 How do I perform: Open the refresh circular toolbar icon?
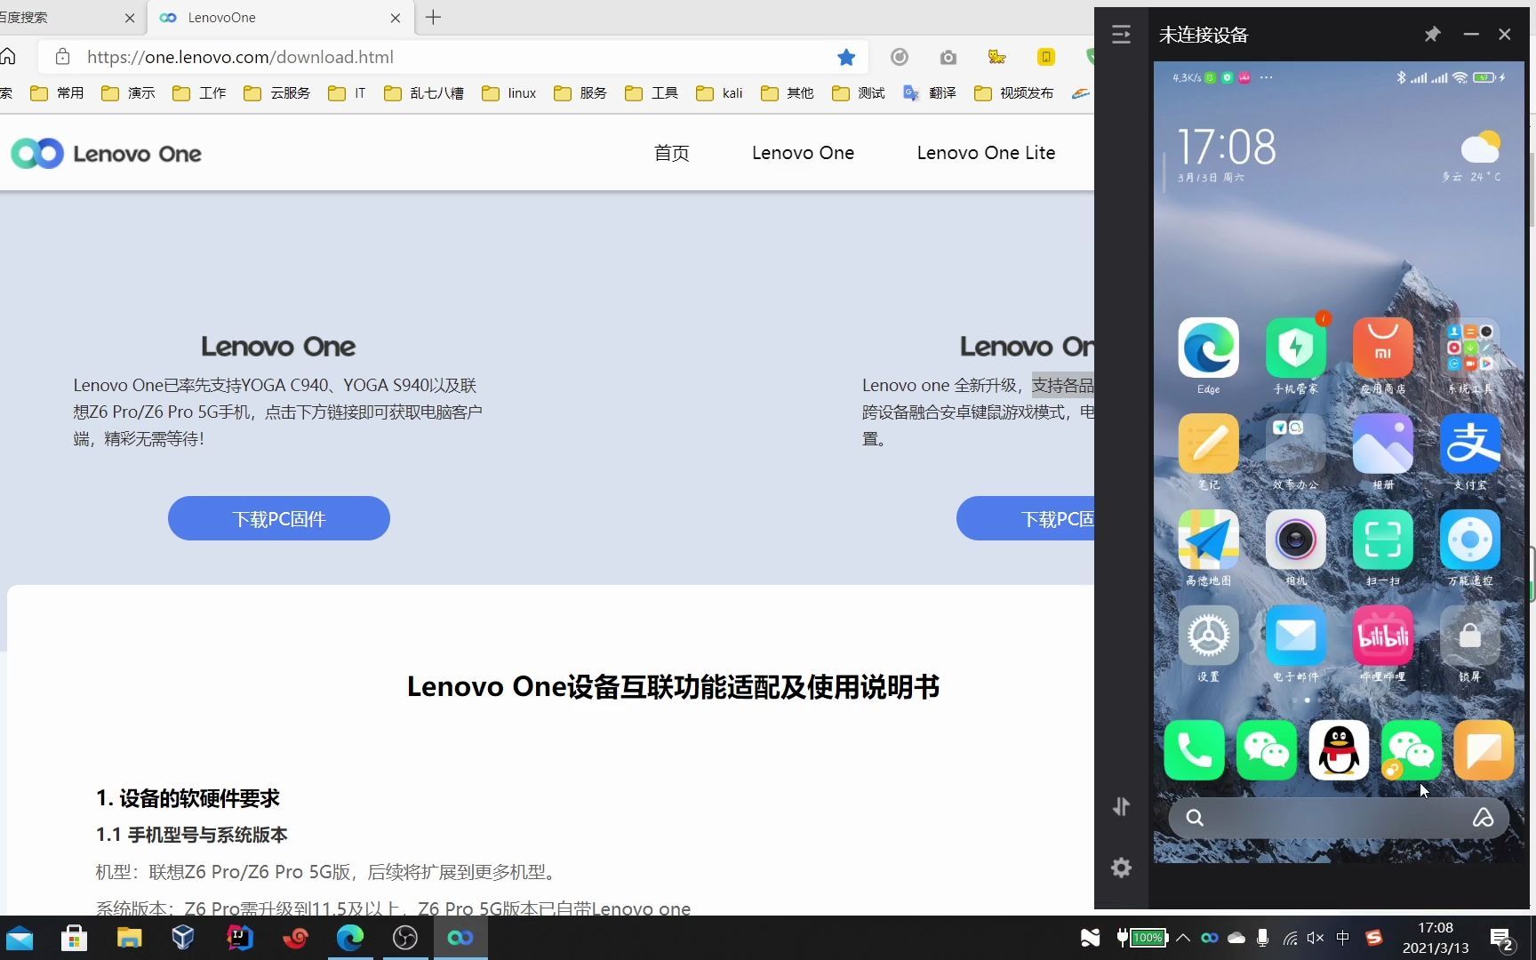(900, 57)
